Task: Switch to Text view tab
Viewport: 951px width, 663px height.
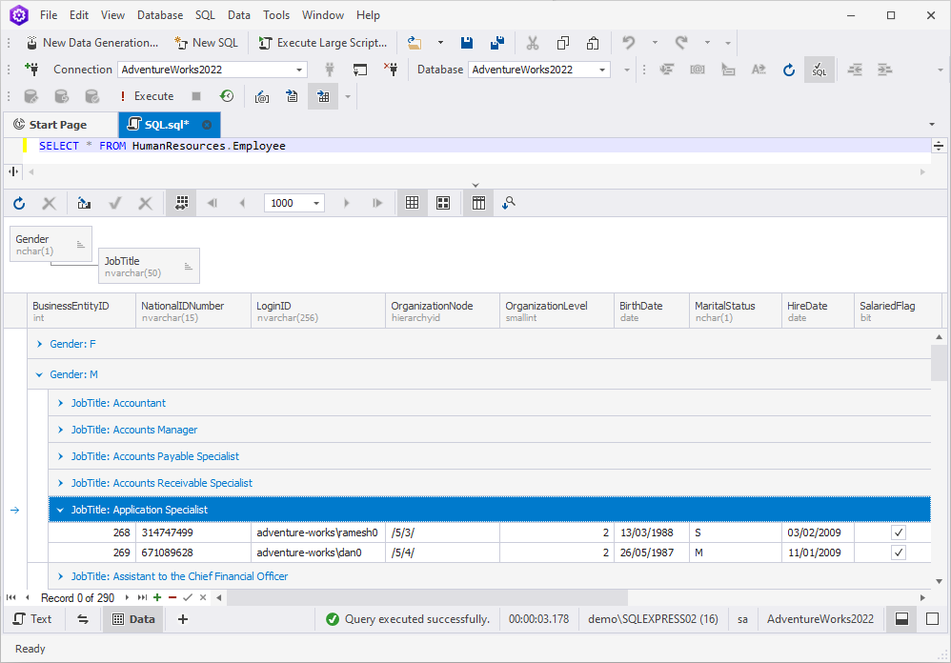Action: tap(32, 619)
